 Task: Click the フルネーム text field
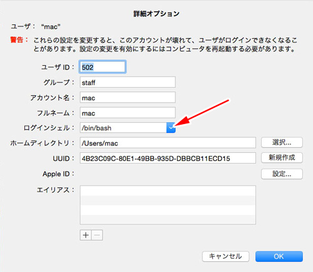point(128,113)
